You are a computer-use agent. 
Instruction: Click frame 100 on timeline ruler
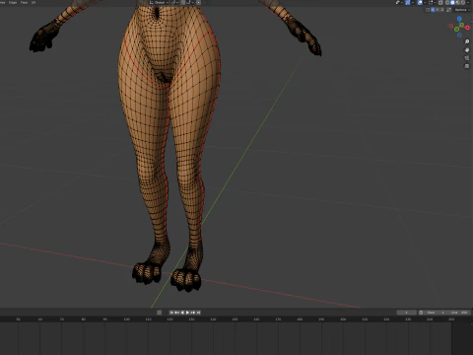point(126,319)
